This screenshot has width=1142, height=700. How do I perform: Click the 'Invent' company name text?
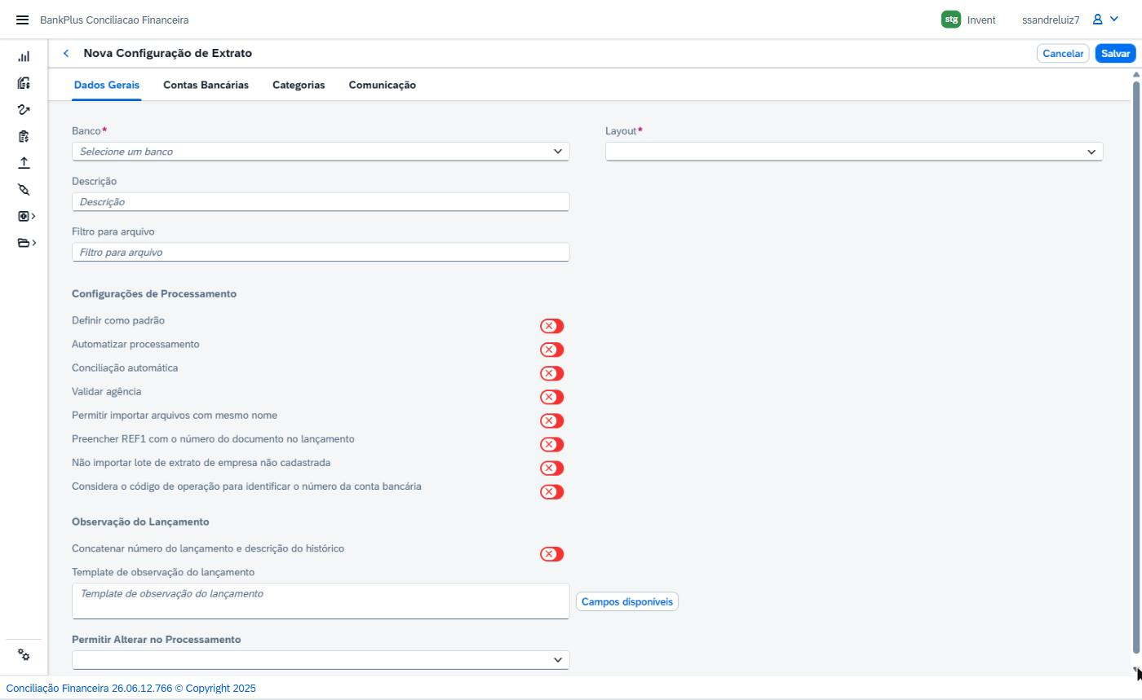(x=981, y=20)
